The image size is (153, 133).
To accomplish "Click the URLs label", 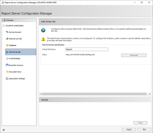I will [45, 55].
